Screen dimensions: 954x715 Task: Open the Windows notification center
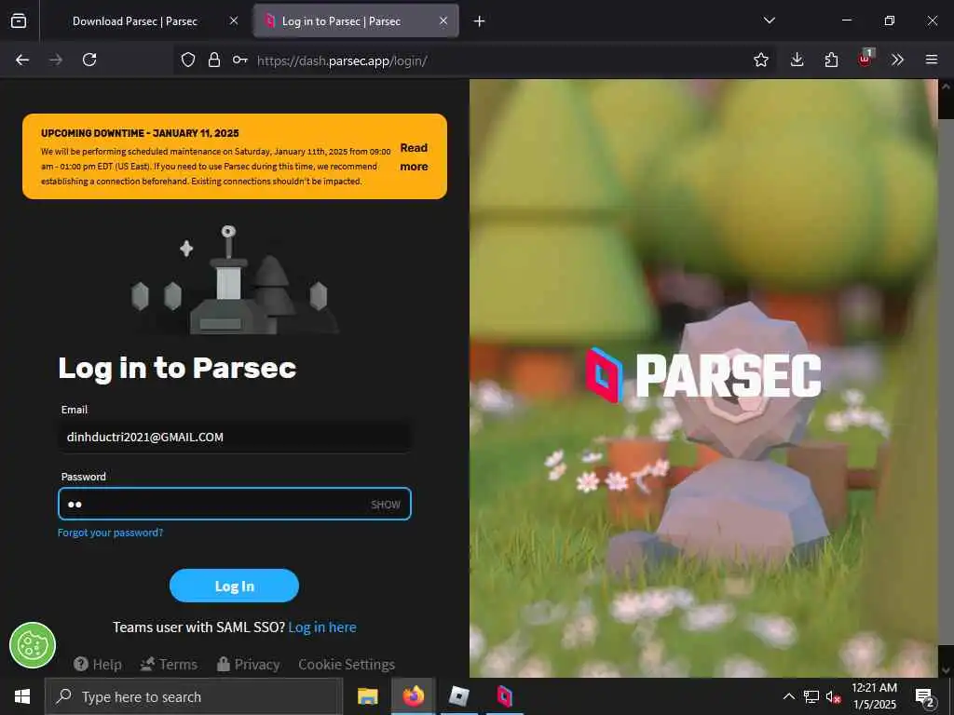pos(925,697)
